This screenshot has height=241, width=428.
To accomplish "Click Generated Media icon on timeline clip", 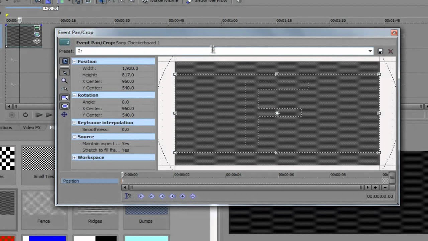I will coord(37,28).
